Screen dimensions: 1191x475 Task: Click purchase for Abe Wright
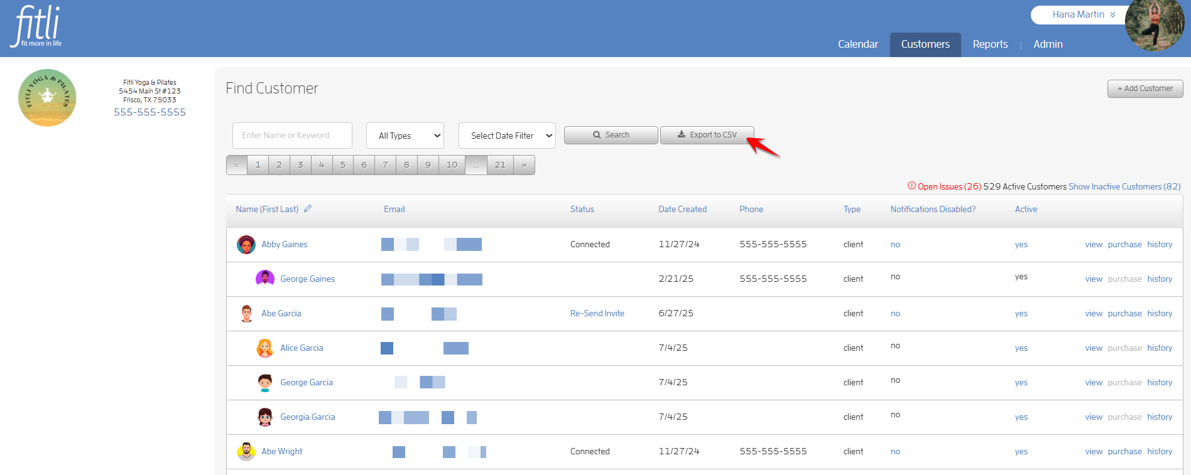point(1124,452)
